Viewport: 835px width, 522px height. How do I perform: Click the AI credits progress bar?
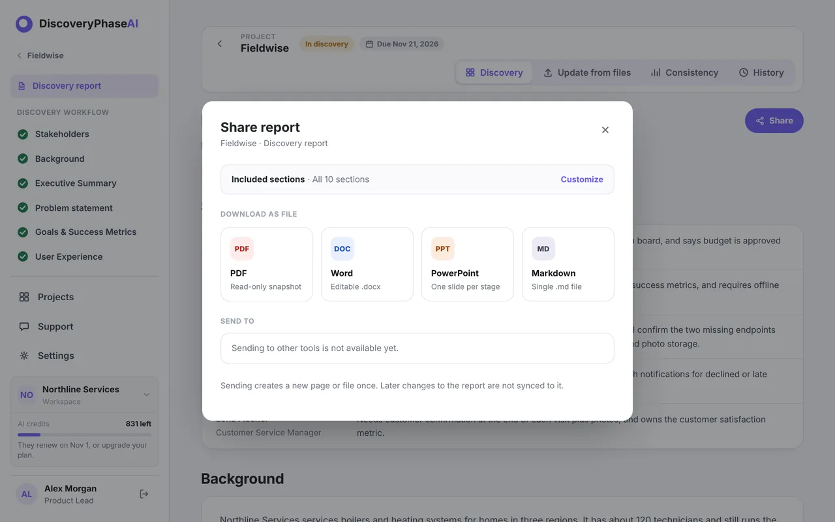pos(84,435)
